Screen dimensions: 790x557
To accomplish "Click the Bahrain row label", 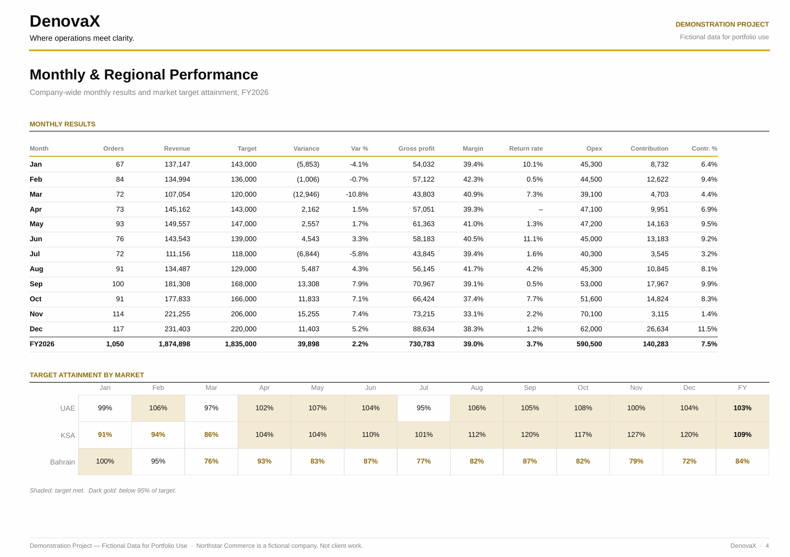I will pos(63,462).
